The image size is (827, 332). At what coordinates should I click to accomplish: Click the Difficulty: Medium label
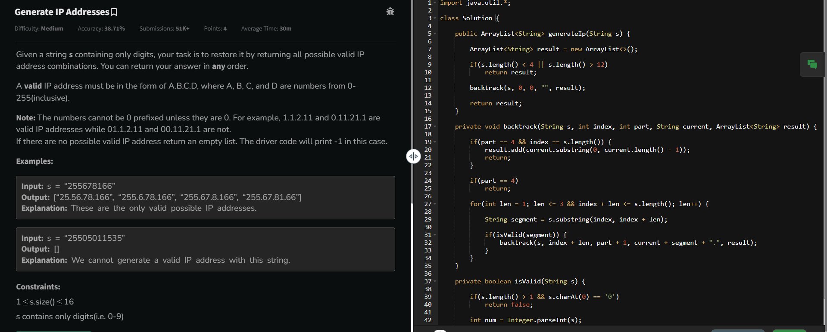click(x=39, y=28)
